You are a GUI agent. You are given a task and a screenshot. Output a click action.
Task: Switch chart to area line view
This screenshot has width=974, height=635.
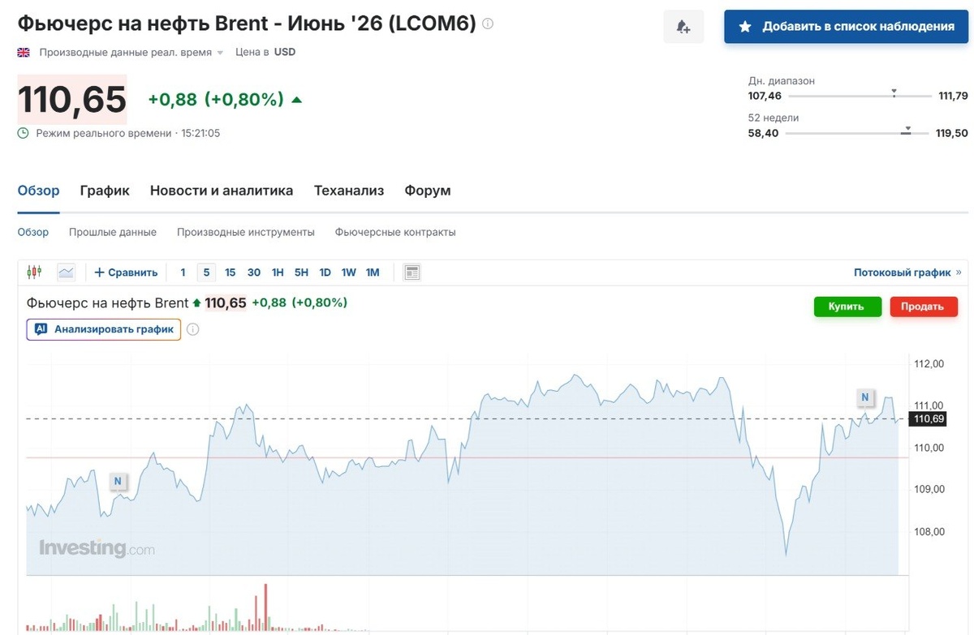click(x=66, y=272)
